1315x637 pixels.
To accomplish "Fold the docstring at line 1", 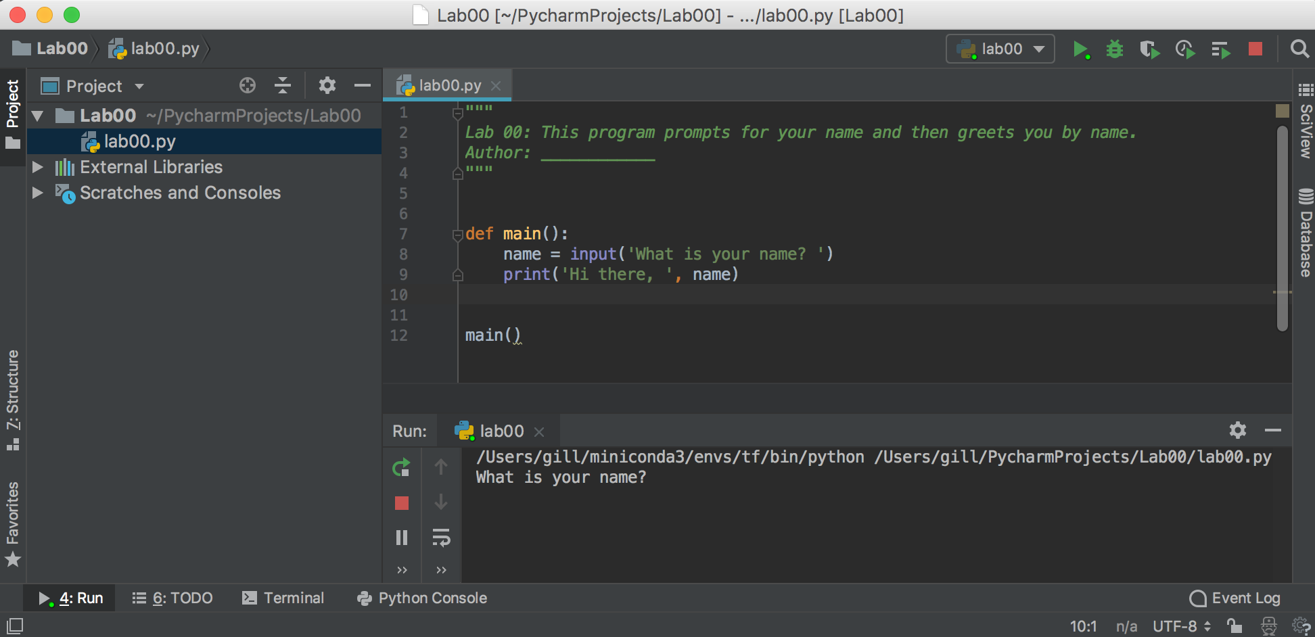I will point(457,112).
